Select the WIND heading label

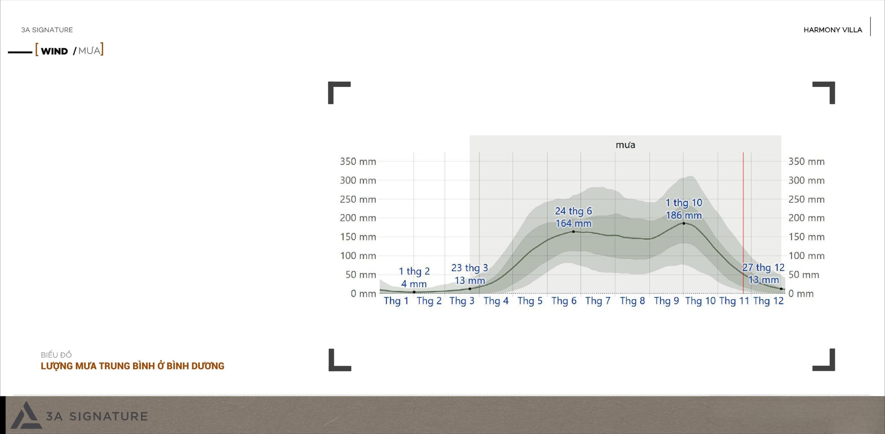54,51
